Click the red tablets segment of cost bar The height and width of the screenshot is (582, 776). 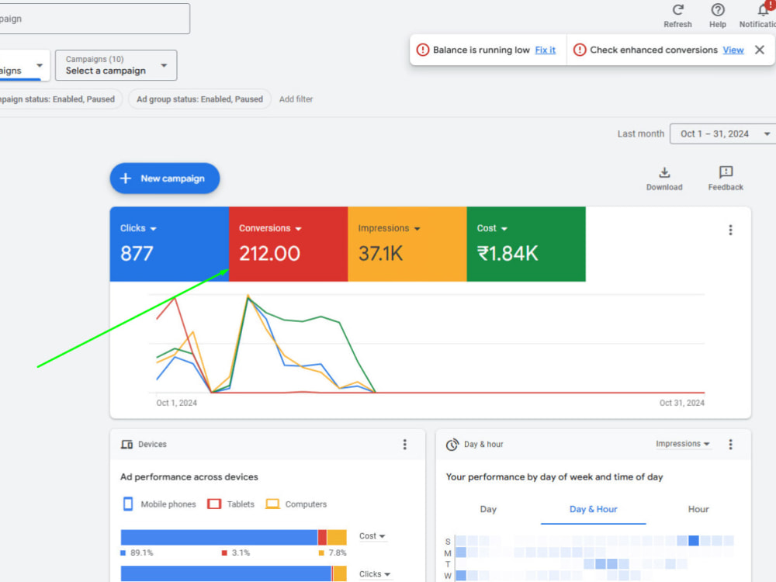pyautogui.click(x=322, y=538)
